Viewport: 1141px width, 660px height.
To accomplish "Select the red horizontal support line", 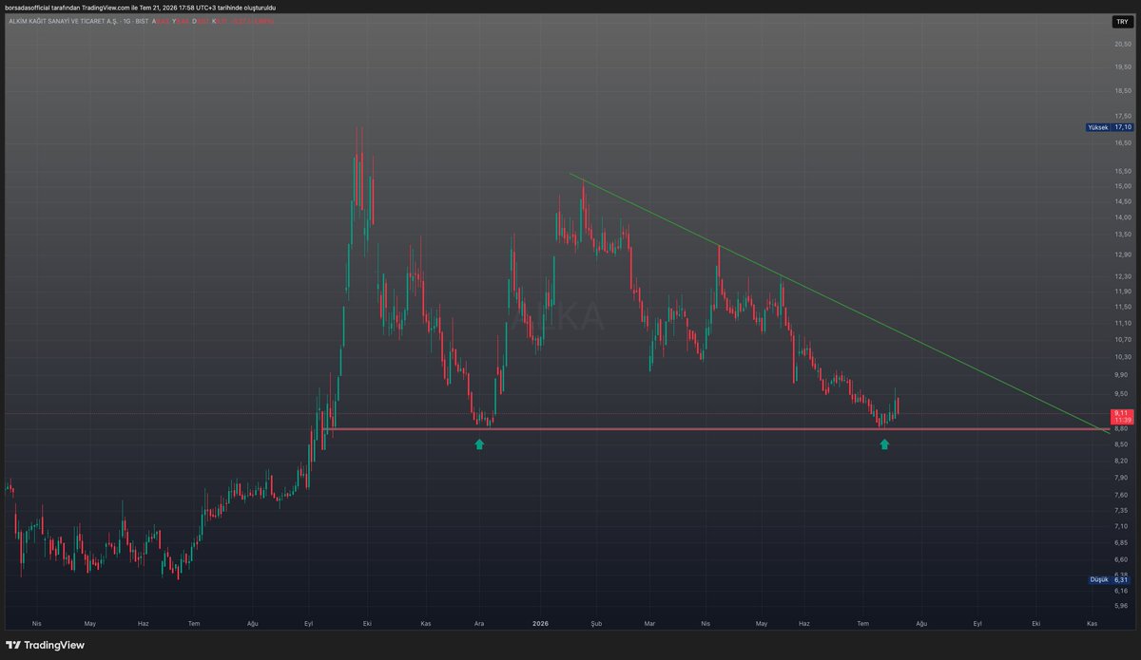I will point(718,429).
